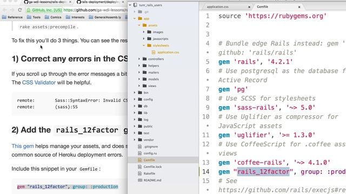Click the browser address bar URL
The image size is (346, 194).
95,10
